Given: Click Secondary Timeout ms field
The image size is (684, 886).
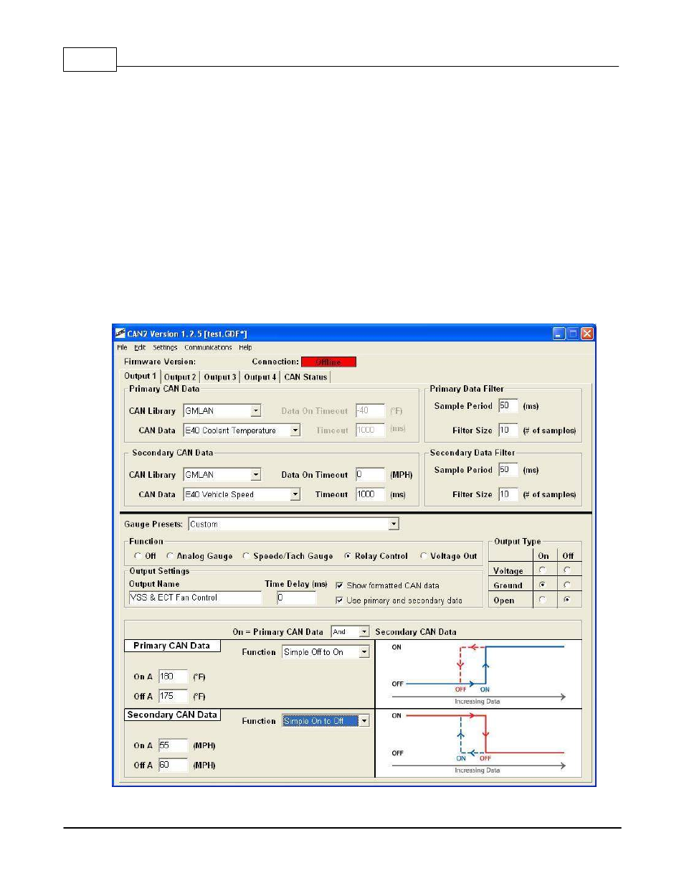Looking at the screenshot, I should (x=370, y=494).
